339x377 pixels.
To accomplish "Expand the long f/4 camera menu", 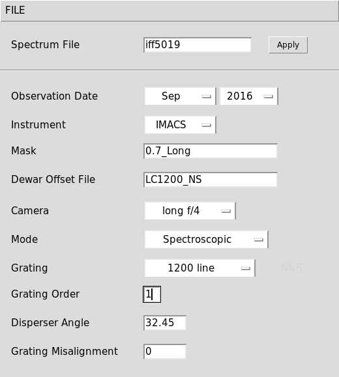I will coord(190,210).
